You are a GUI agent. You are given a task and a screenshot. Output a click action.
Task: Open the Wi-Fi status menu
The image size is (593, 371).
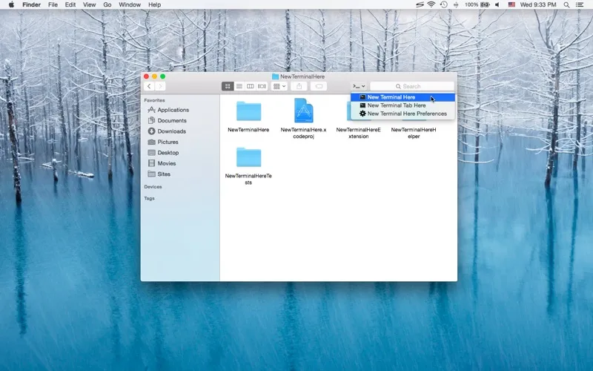(431, 4)
